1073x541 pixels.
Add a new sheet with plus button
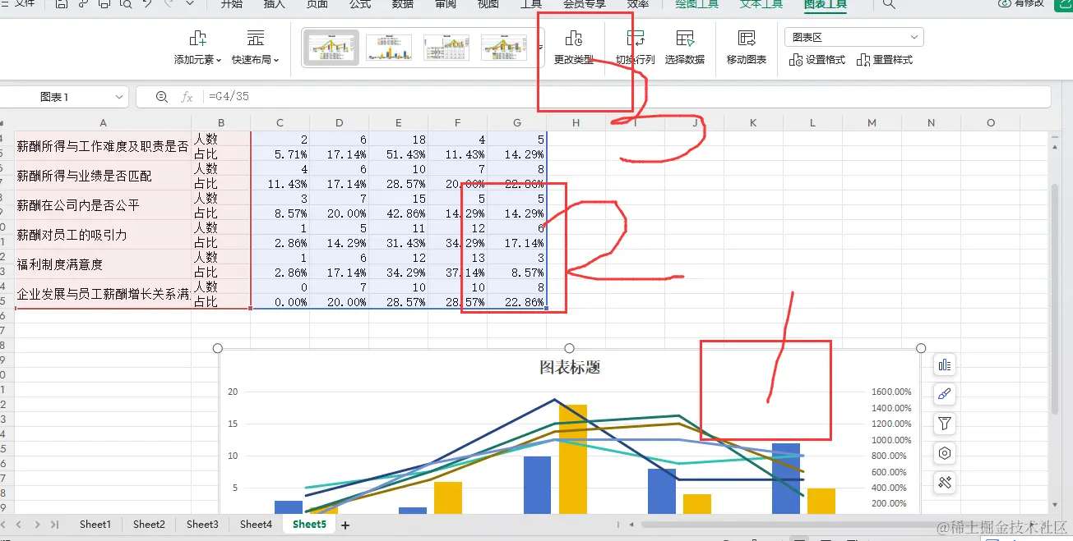coord(345,525)
